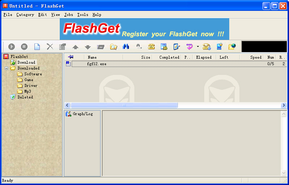The width and height of the screenshot is (289, 185).
Task: Click the Move down arrow icon
Action: (x=88, y=47)
